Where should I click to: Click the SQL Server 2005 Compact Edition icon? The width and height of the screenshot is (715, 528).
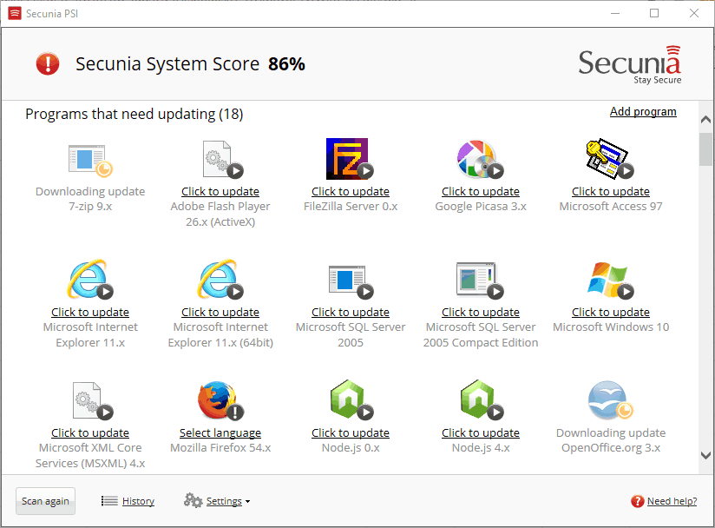pyautogui.click(x=480, y=280)
